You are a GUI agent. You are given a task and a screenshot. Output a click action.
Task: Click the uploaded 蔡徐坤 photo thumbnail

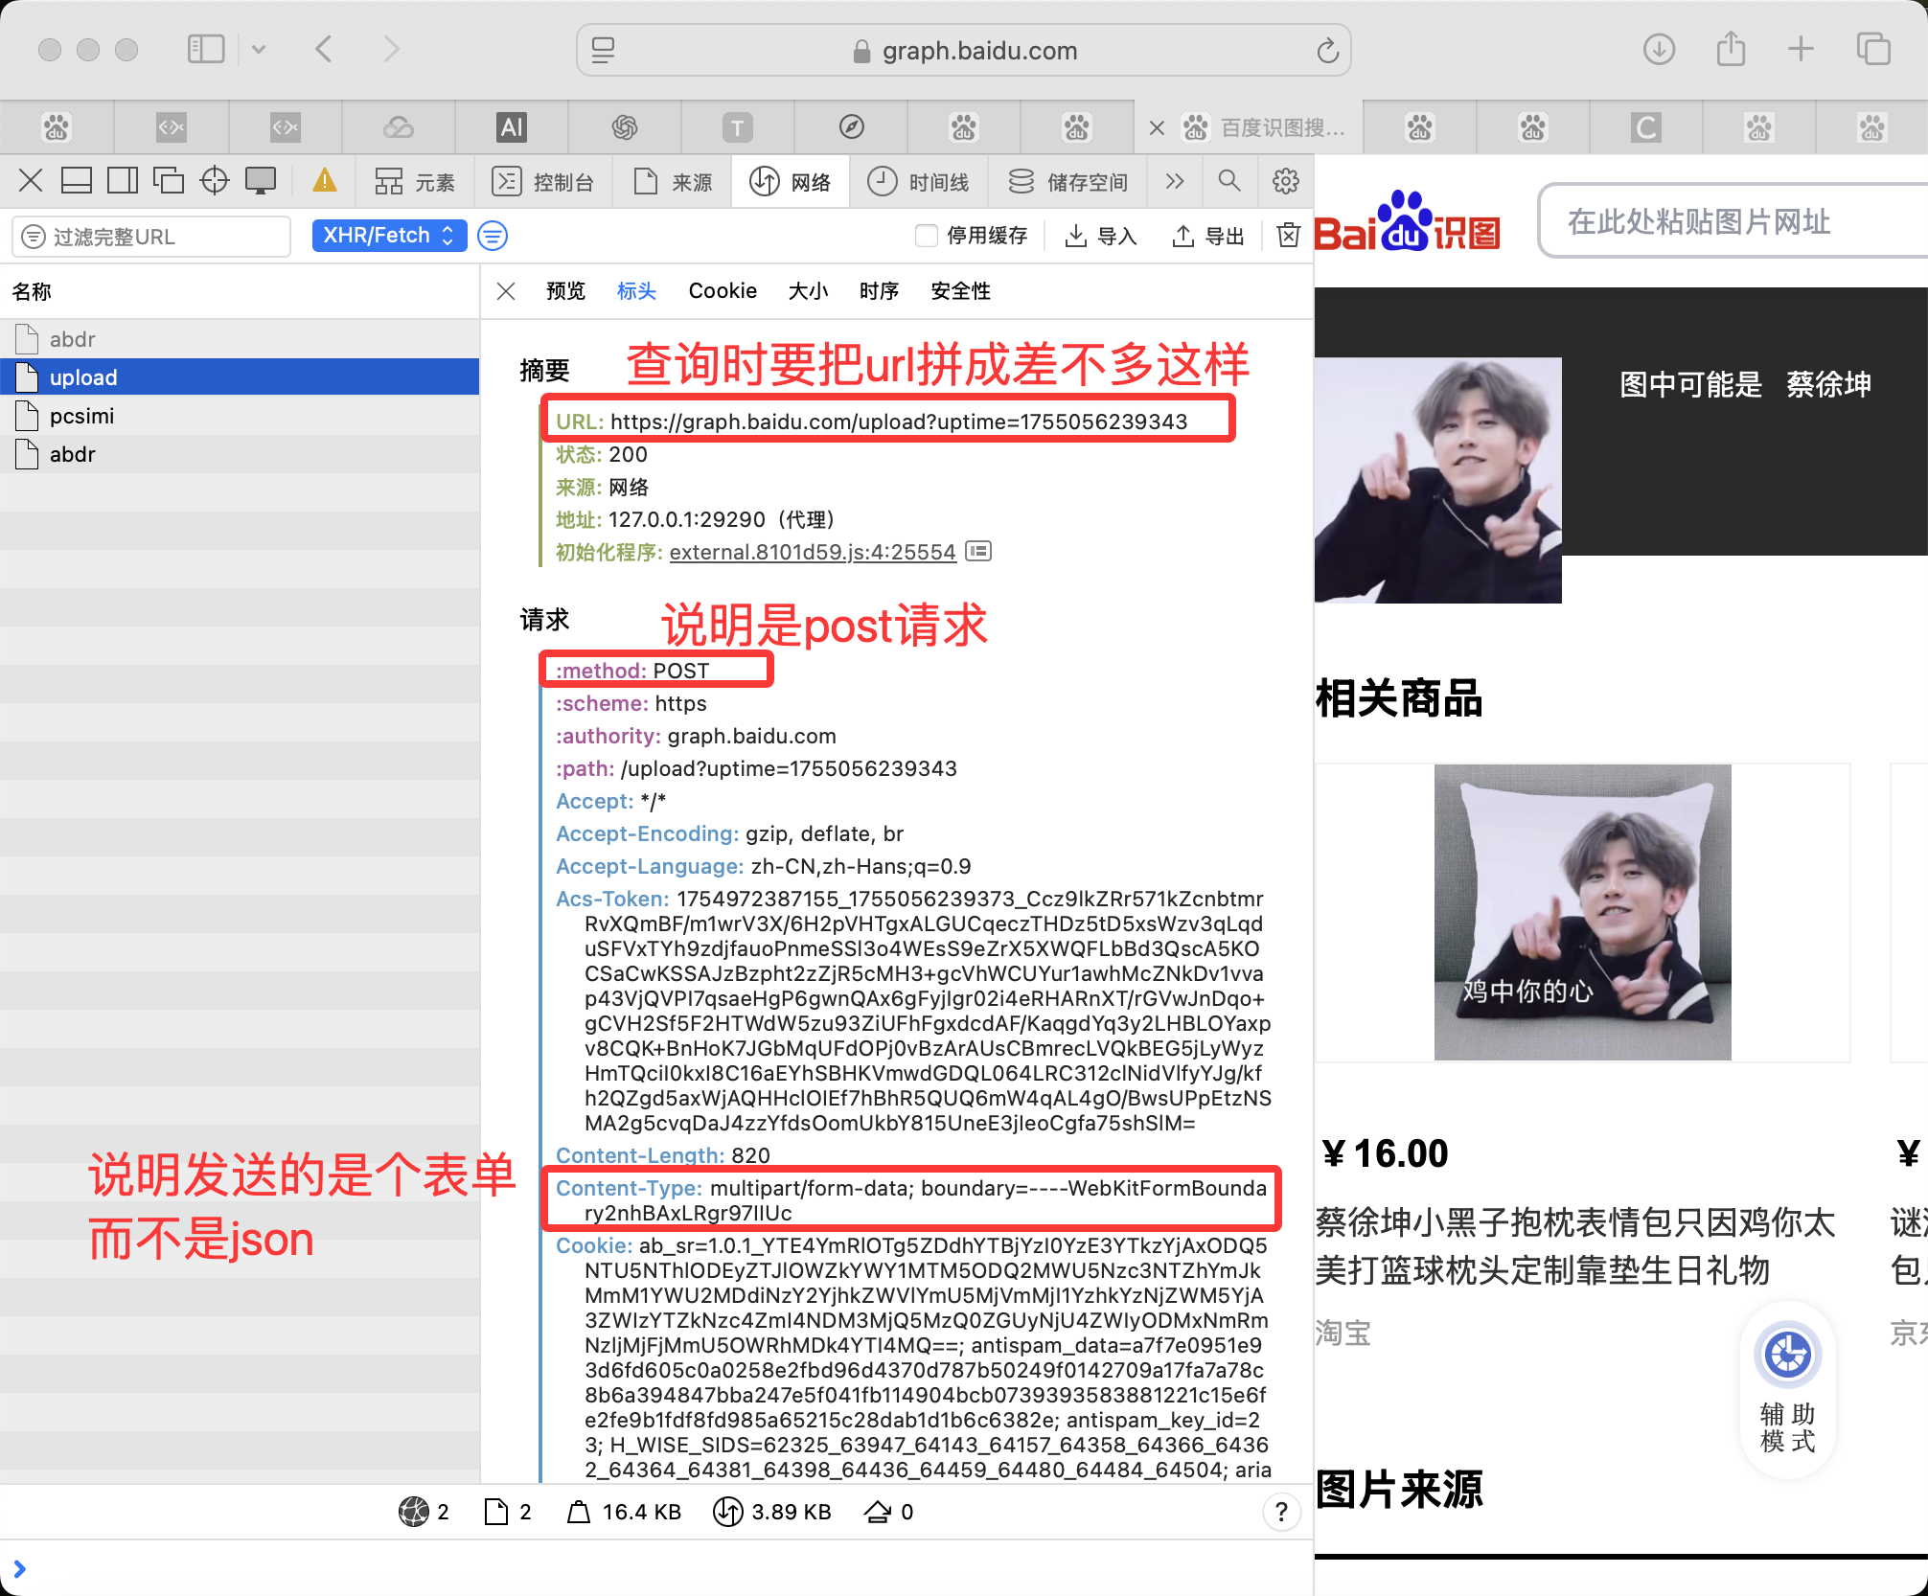(x=1438, y=480)
